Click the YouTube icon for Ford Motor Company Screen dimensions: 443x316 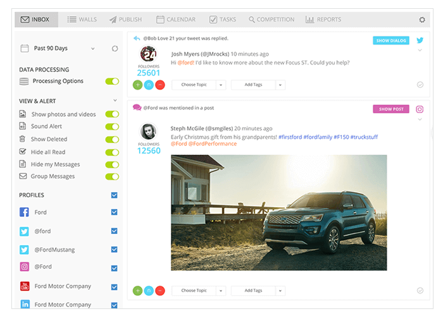[x=25, y=286]
